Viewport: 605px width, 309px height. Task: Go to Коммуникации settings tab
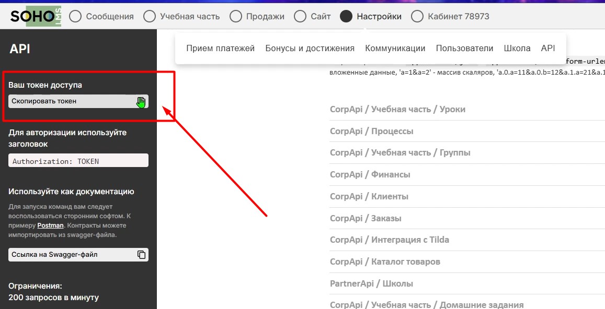[395, 49]
